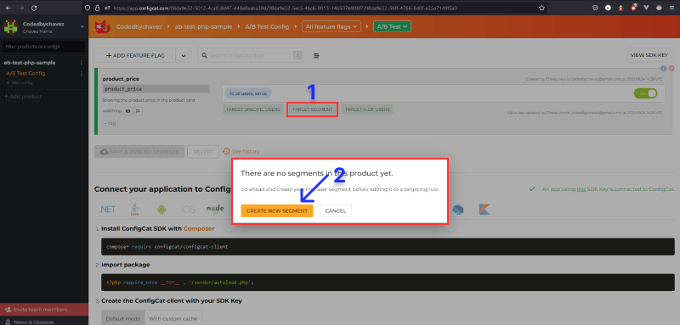The height and width of the screenshot is (325, 680).
Task: Reload the page
Action: click(x=34, y=8)
